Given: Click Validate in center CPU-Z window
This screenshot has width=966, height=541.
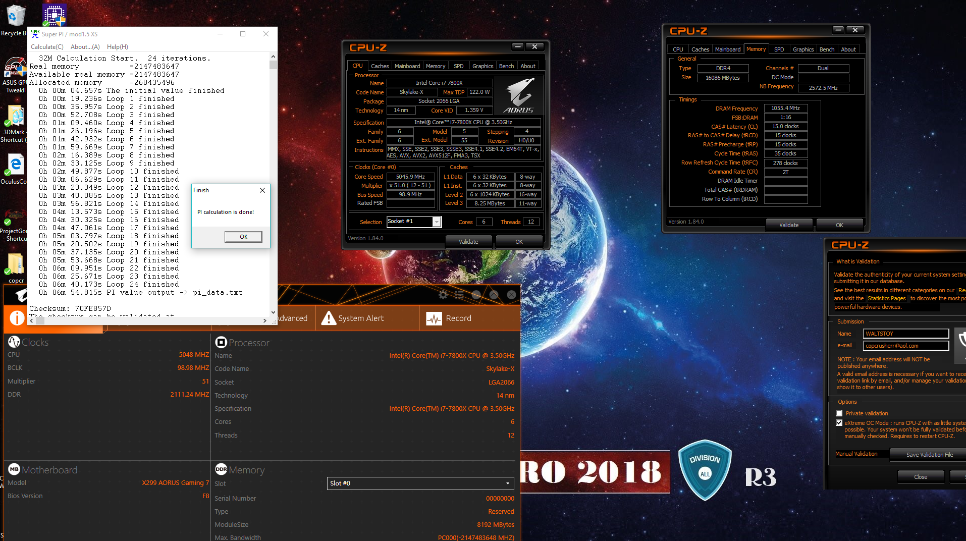Looking at the screenshot, I should click(468, 242).
